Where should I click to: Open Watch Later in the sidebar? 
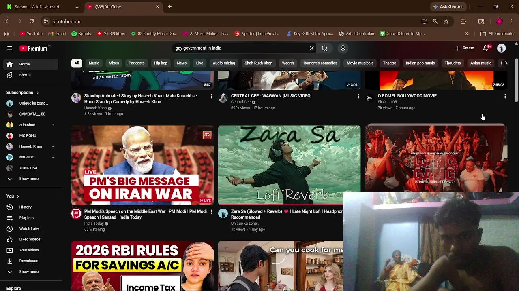[31, 228]
